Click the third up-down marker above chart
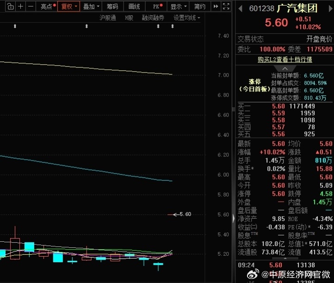 click(158, 26)
